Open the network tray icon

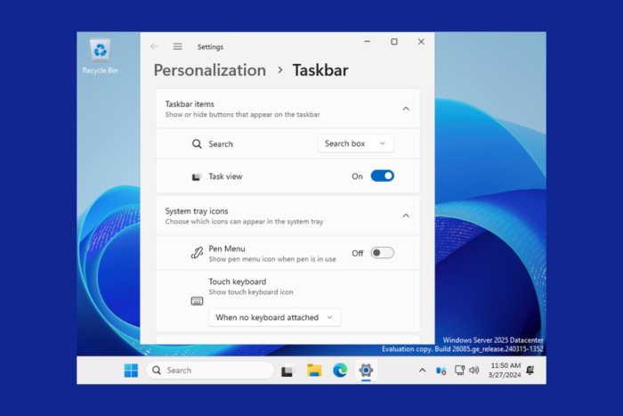(x=459, y=371)
